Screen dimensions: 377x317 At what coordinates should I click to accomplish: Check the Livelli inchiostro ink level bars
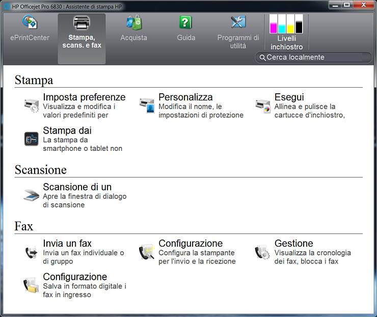[286, 24]
